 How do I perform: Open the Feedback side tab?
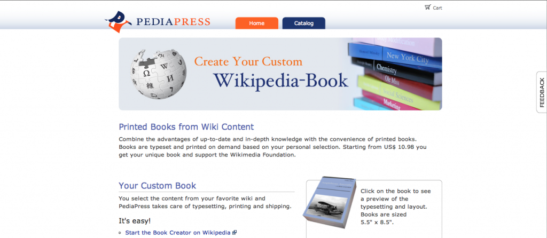[542, 92]
